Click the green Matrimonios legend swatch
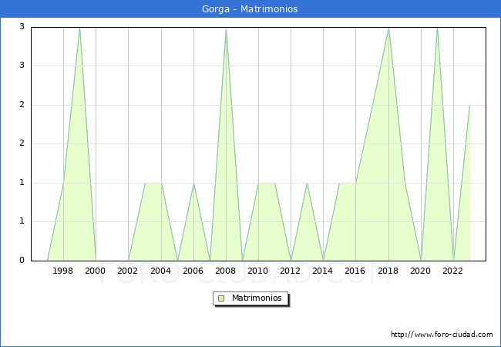 point(221,298)
